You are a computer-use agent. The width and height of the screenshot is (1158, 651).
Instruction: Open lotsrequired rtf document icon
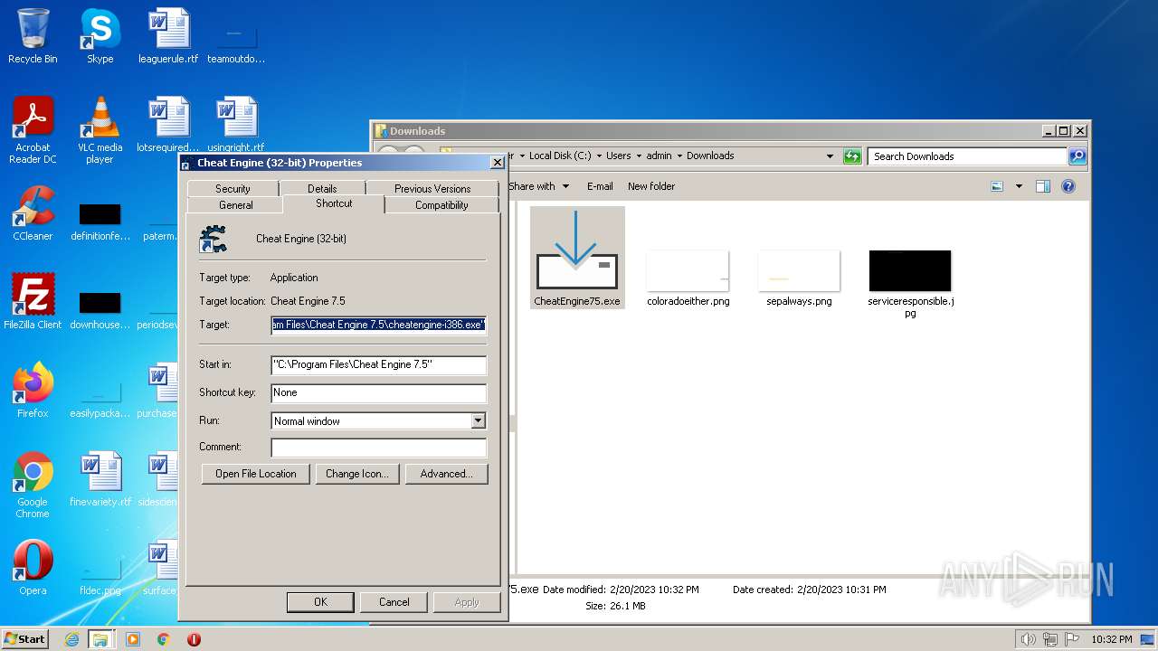pyautogui.click(x=168, y=125)
